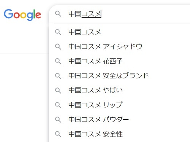This screenshot has width=190, height=142.
Task: Click magnifier icon beside やばい suggestion
Action: click(x=58, y=91)
